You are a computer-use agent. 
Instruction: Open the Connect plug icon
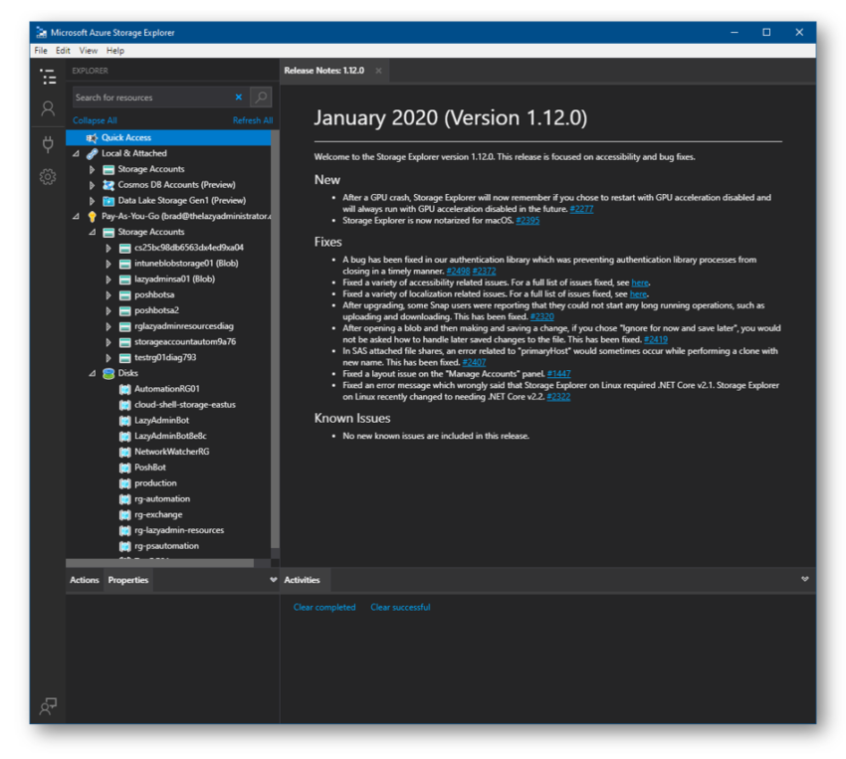(x=48, y=144)
